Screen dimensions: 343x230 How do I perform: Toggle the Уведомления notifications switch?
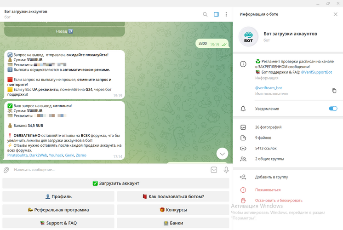333,109
